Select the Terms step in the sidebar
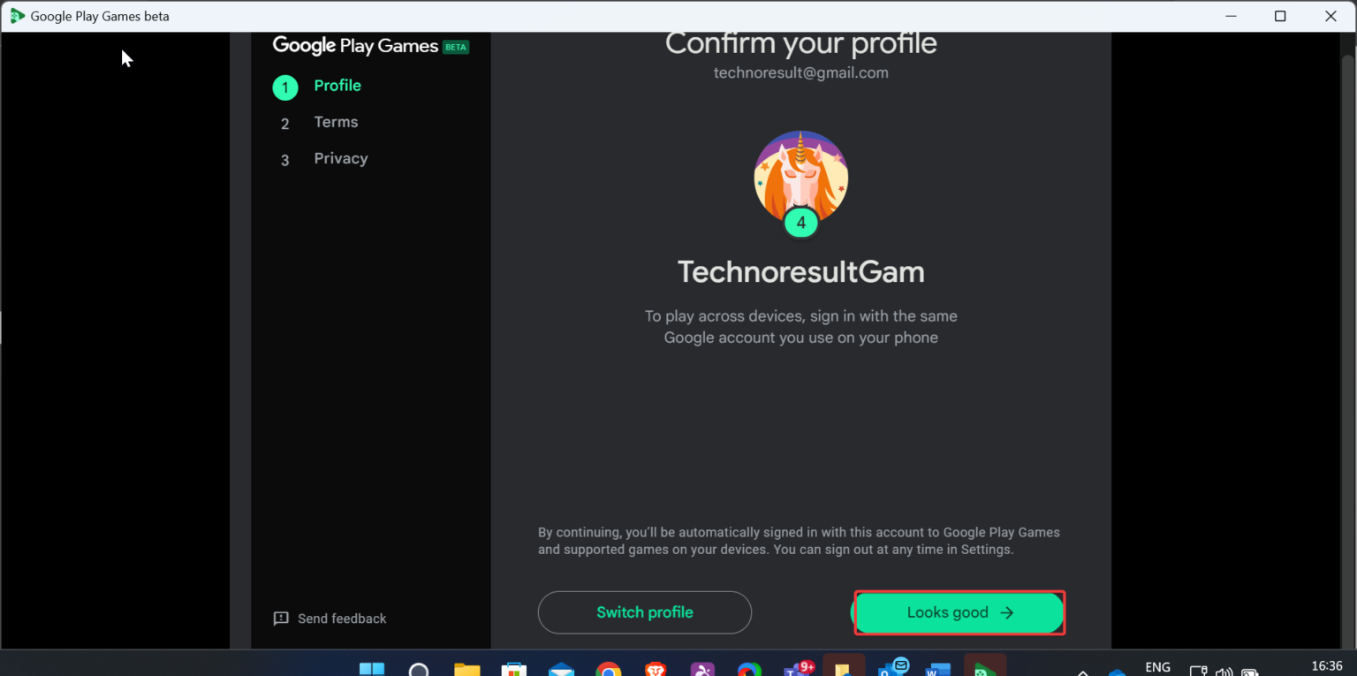 pos(336,122)
